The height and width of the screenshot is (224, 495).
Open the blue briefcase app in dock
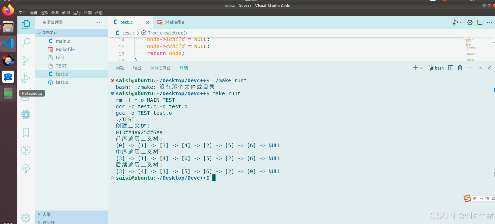point(8,77)
